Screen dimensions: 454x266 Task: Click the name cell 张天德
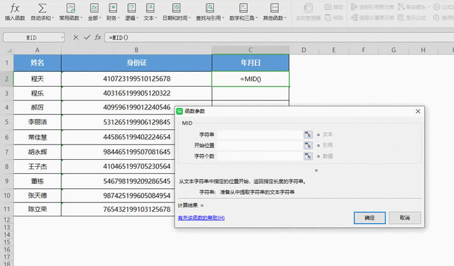click(x=38, y=195)
